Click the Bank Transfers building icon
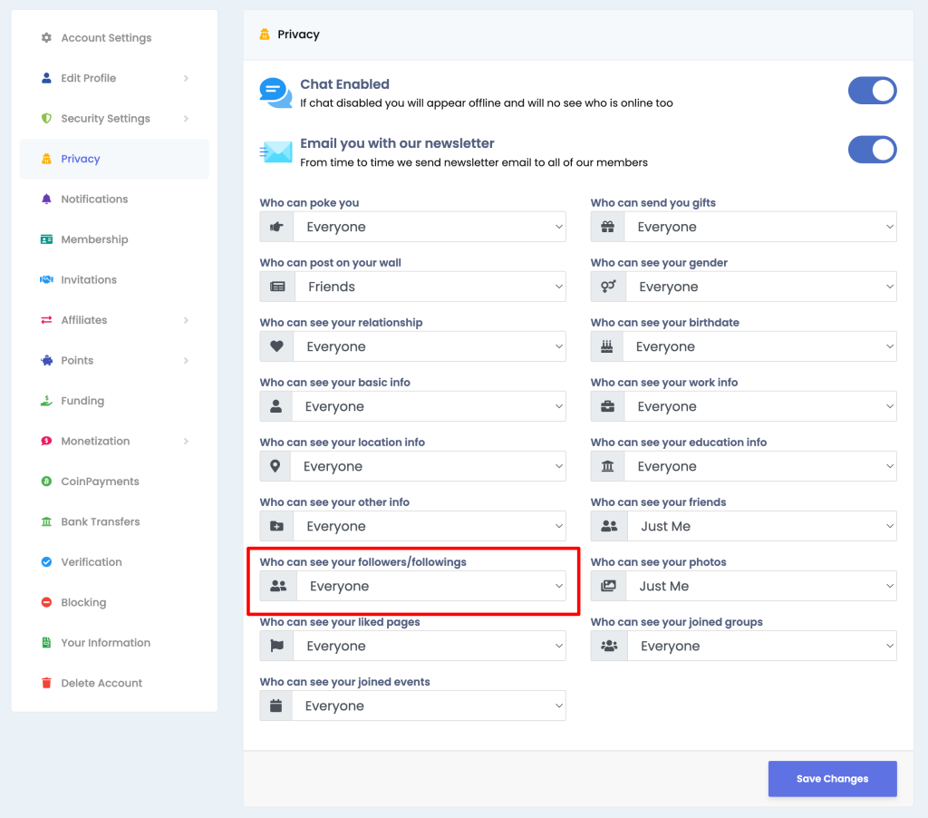 coord(46,521)
